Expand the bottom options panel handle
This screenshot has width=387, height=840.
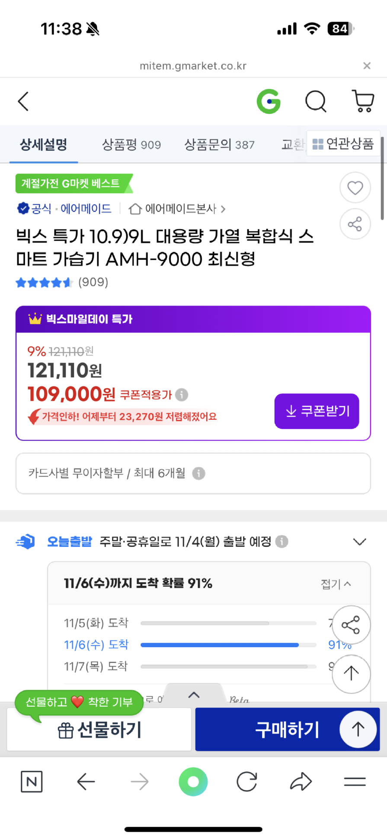[x=194, y=695]
